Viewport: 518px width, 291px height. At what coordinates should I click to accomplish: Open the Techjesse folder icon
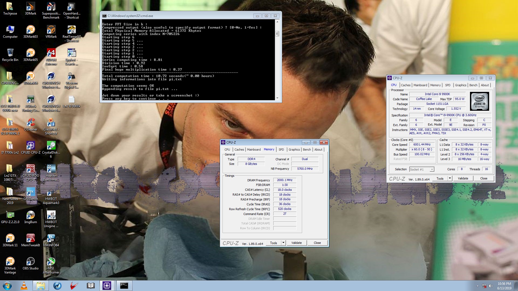10,9
